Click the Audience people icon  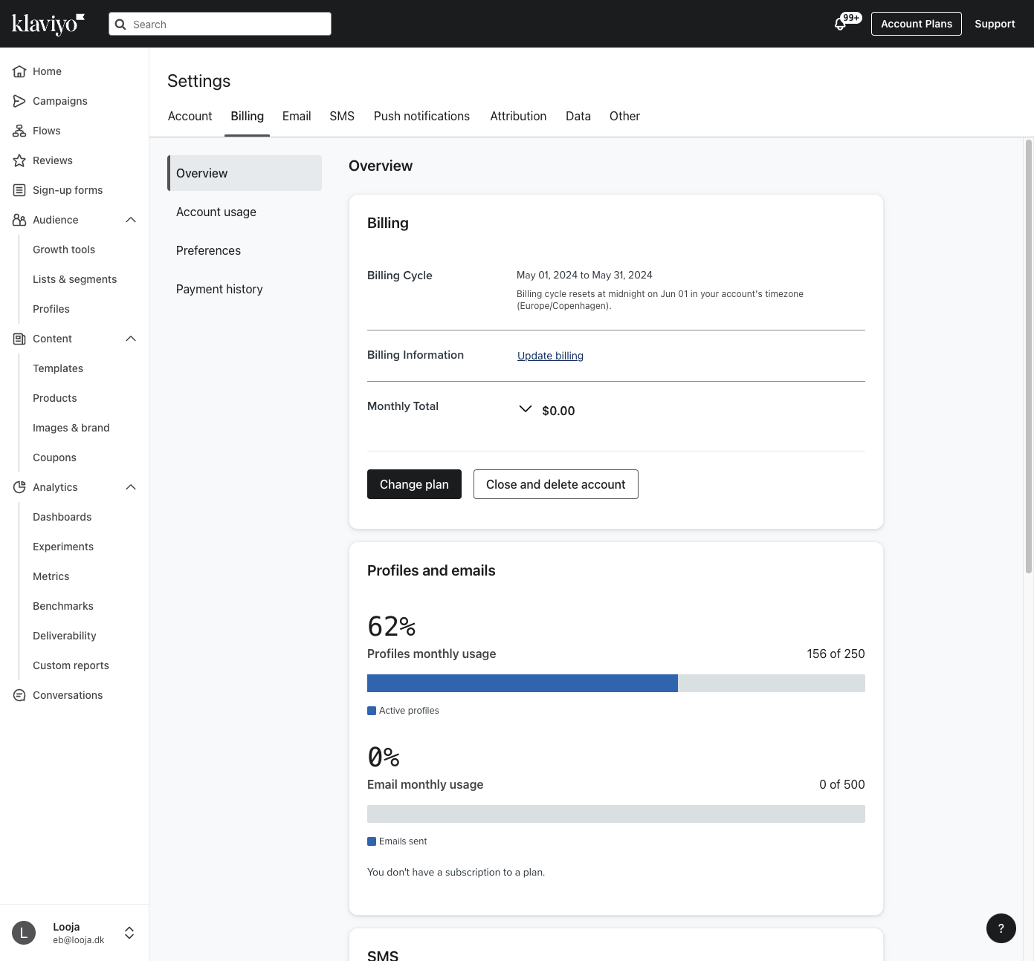pyautogui.click(x=19, y=220)
